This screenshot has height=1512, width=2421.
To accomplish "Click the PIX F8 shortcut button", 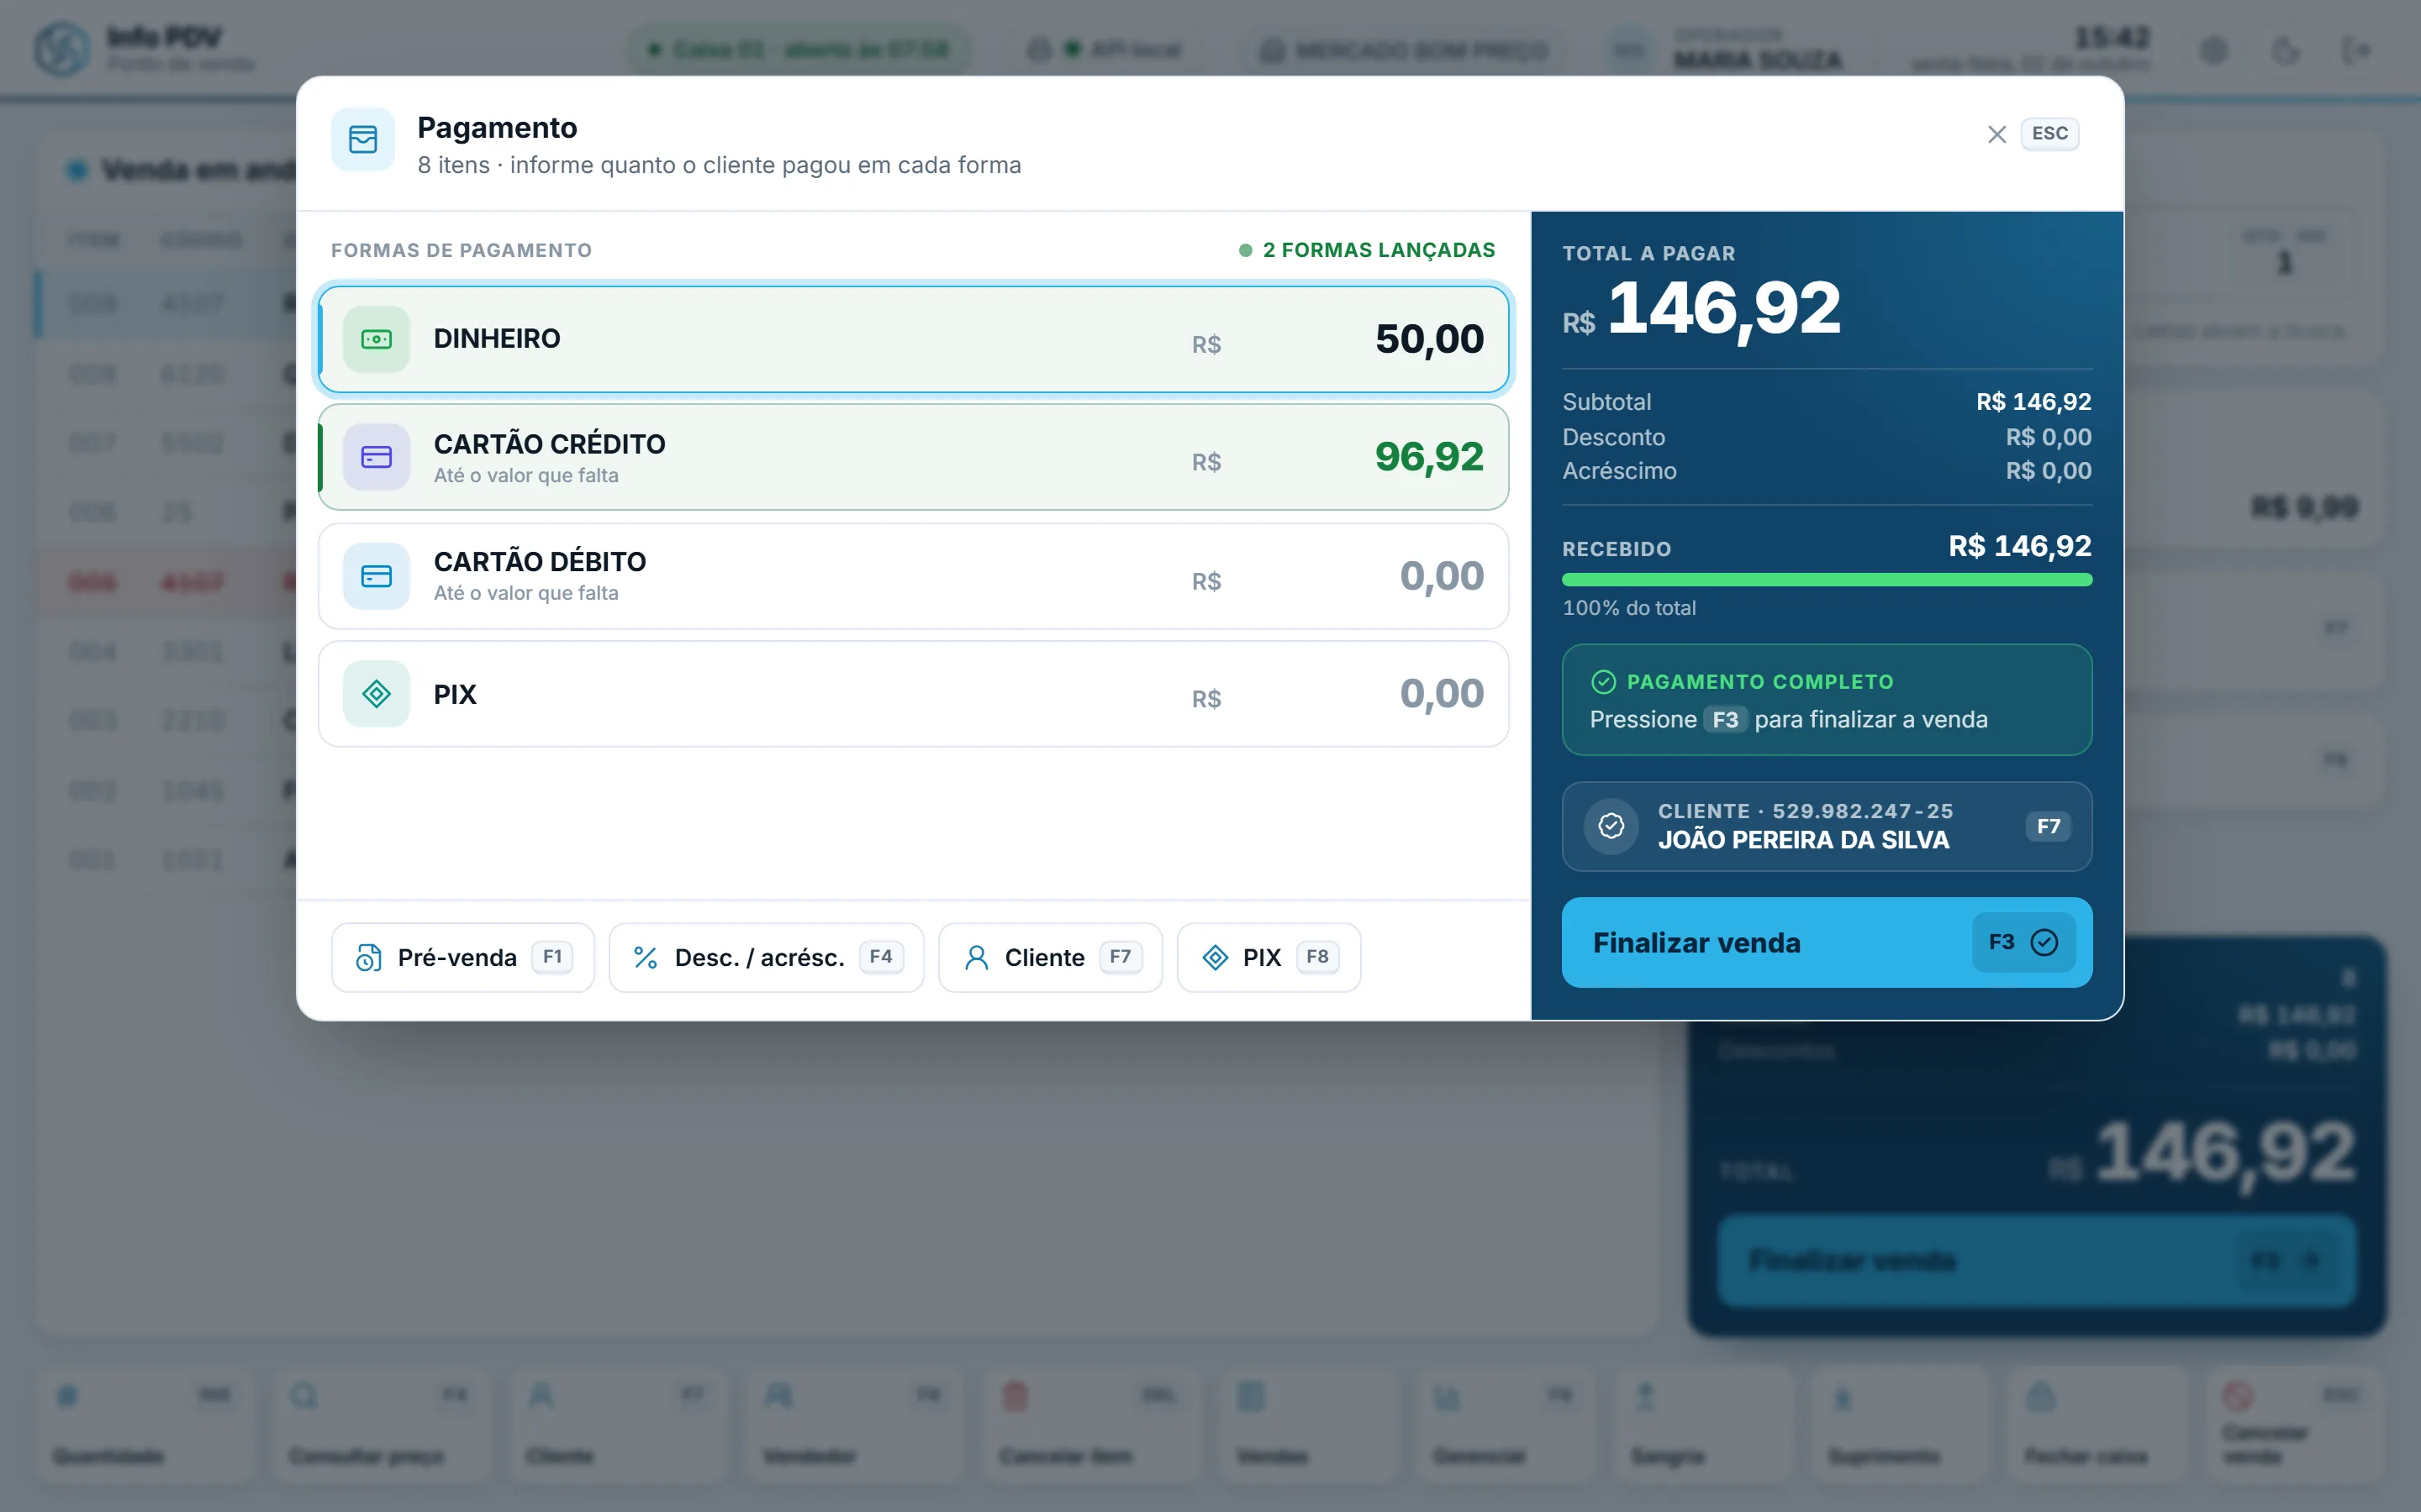I will tap(1269, 957).
